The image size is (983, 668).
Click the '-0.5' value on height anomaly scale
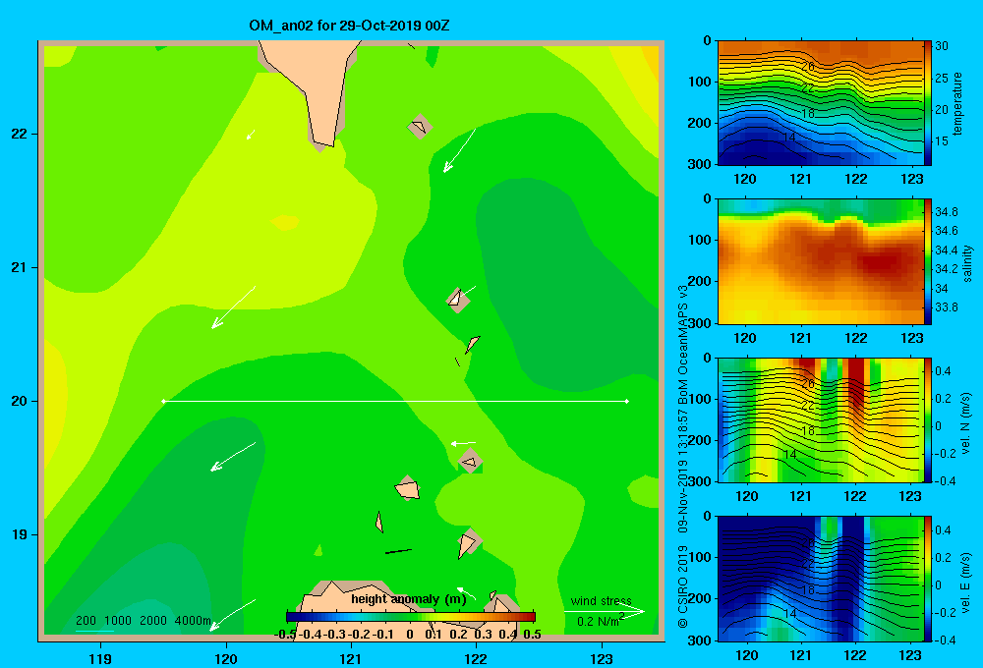click(x=285, y=635)
